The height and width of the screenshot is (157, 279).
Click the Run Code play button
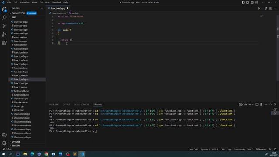(259, 8)
